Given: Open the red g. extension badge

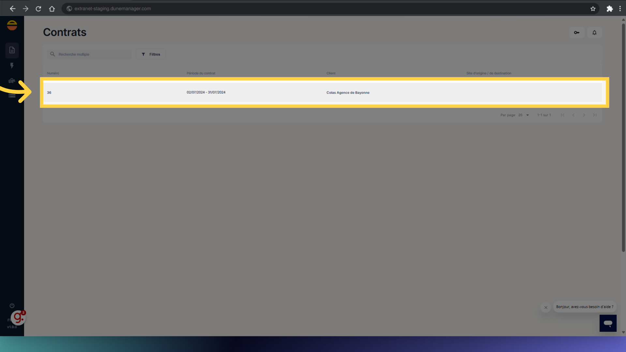Looking at the screenshot, I should point(18,318).
